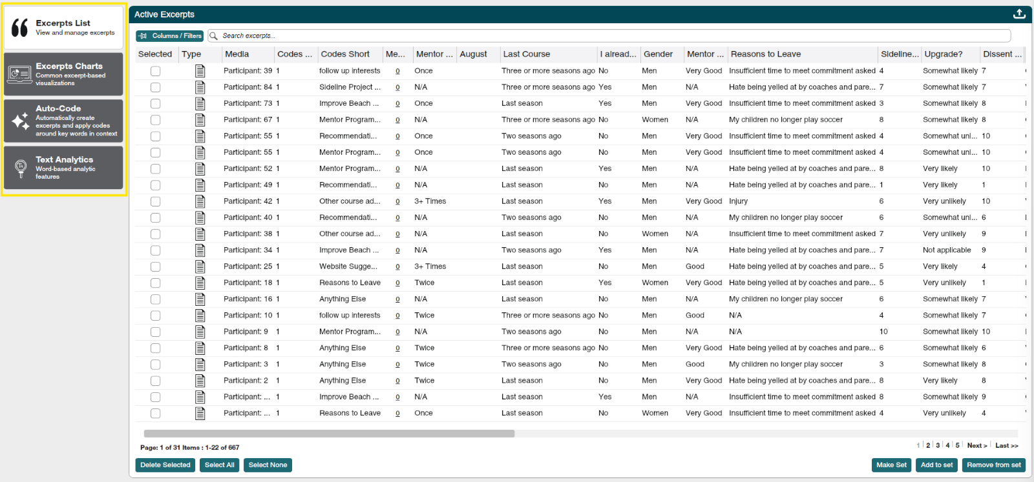The image size is (1034, 482).
Task: Open document icon for Participant: 25
Action: click(x=200, y=266)
